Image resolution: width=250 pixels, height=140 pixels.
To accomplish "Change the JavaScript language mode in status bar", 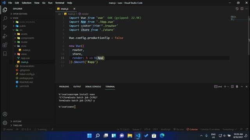I will tap(165, 129).
